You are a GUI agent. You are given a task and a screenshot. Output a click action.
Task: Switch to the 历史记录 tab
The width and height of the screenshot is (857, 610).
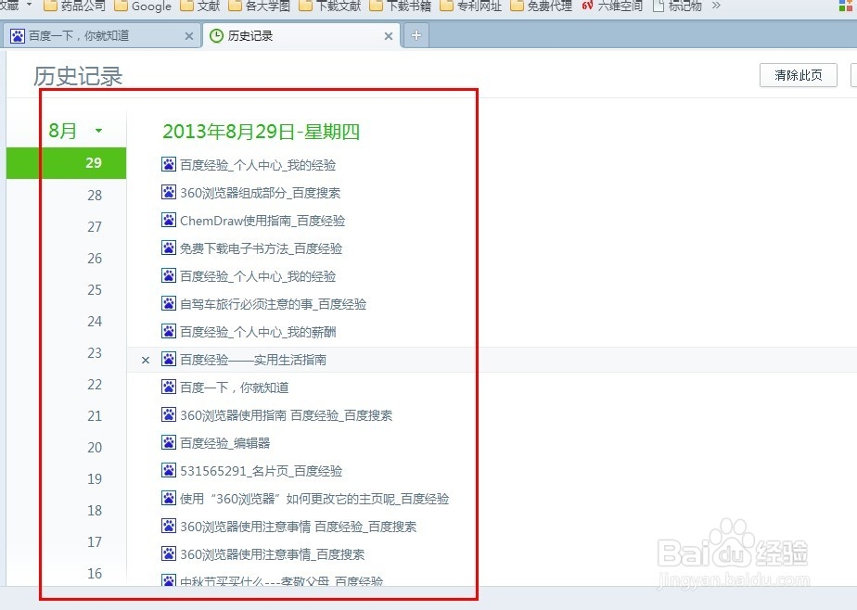tap(301, 36)
